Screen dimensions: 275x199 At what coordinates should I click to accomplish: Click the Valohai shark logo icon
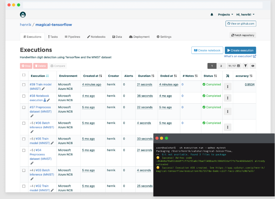[23, 15]
